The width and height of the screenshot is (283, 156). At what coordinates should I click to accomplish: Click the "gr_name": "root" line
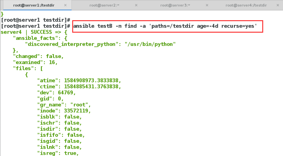[64, 105]
